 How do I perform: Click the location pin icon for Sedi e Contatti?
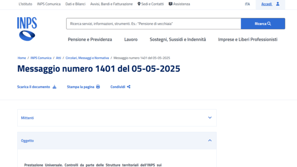[139, 4]
